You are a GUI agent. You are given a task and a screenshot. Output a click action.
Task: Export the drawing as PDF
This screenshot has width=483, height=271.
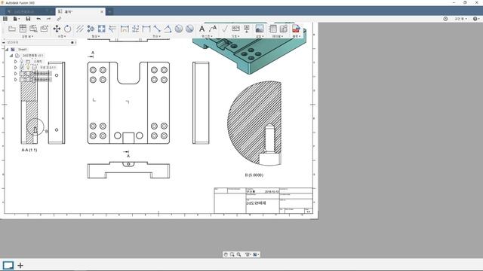coord(296,29)
